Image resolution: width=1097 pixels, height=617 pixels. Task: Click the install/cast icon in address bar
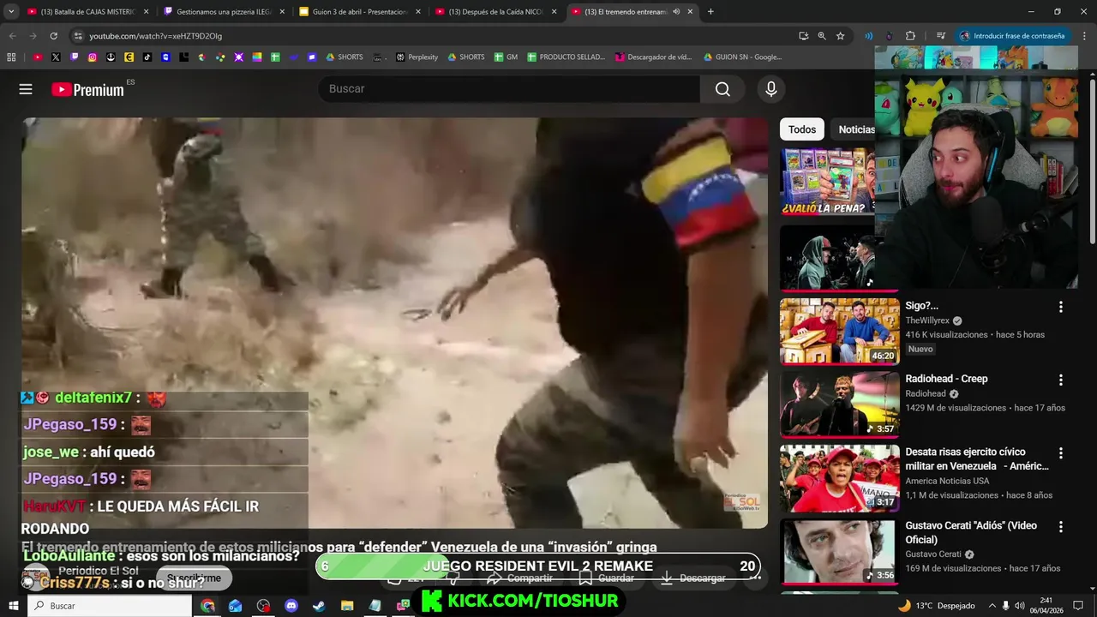point(803,36)
